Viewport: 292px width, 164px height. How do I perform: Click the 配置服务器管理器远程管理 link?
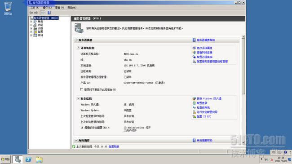click(x=212, y=61)
